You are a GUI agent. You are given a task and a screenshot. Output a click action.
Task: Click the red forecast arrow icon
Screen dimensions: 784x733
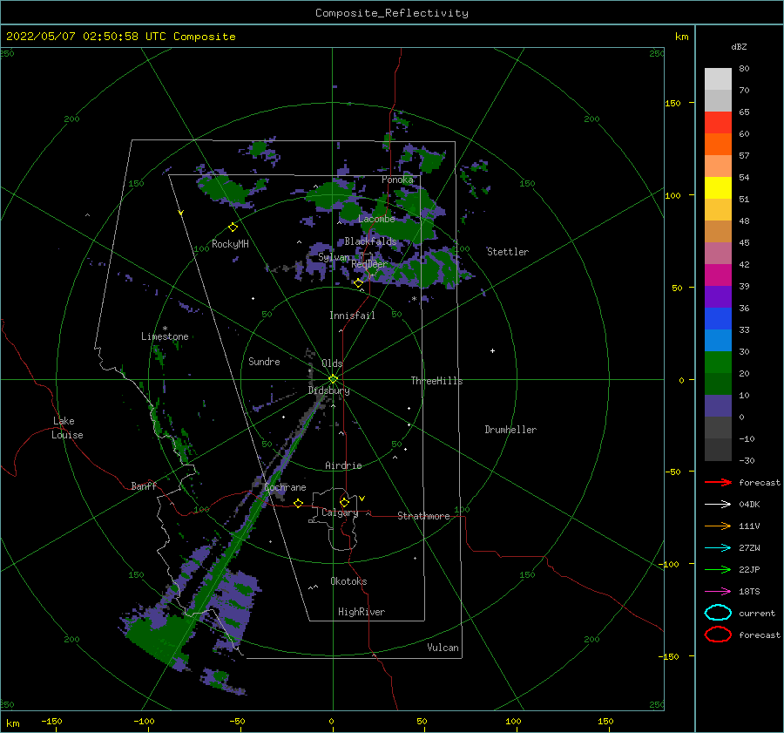tap(718, 482)
